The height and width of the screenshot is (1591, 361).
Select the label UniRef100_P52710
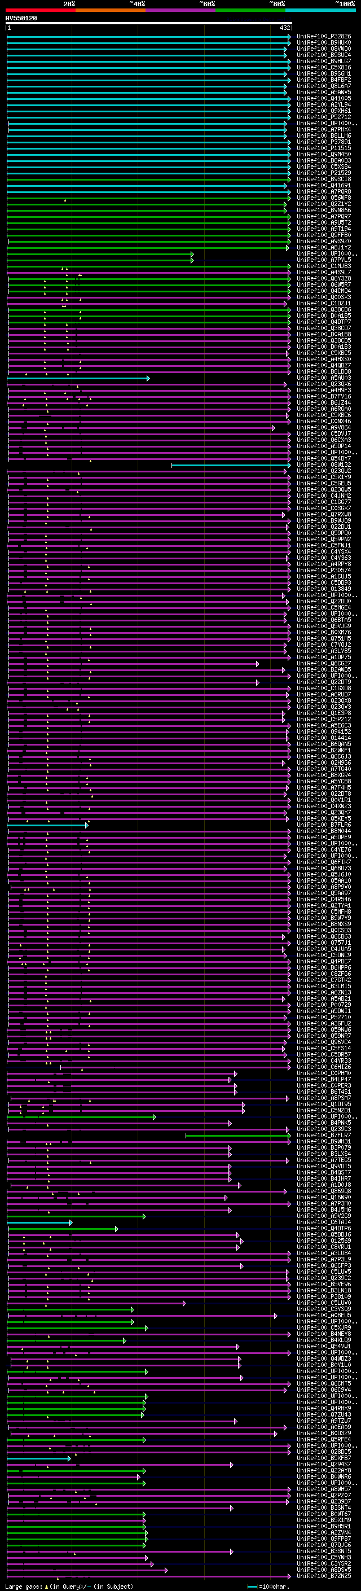pos(324,1017)
